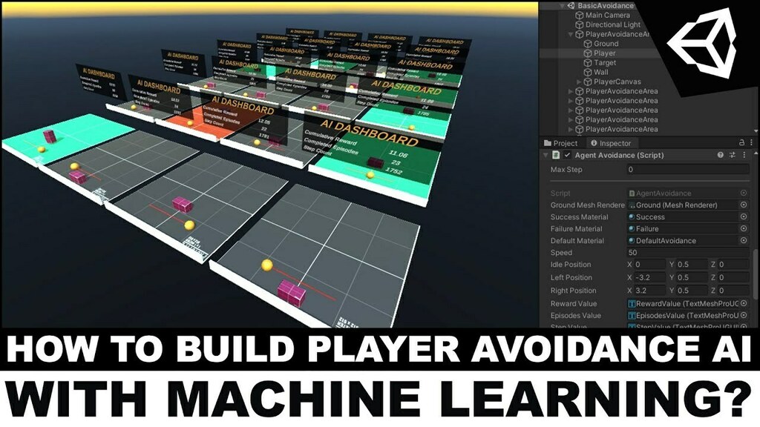Screen dimensions: 760x427
Task: Select the AgentAvoidance script icon in the Script field
Action: pyautogui.click(x=632, y=193)
